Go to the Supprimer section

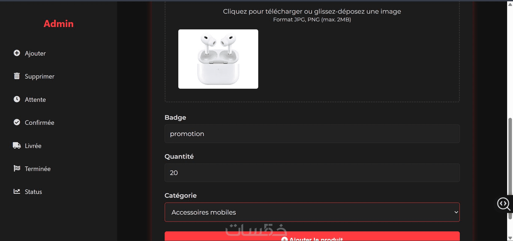40,76
